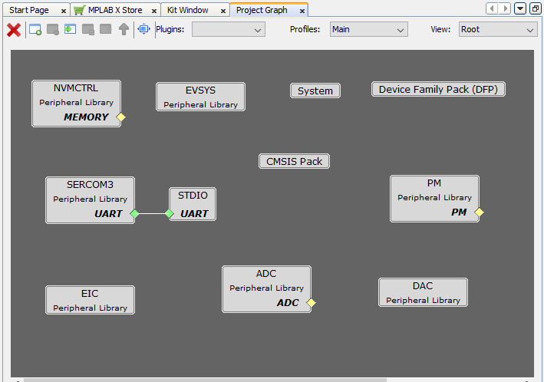
Task: Click the green arrow import icon
Action: pyautogui.click(x=71, y=30)
